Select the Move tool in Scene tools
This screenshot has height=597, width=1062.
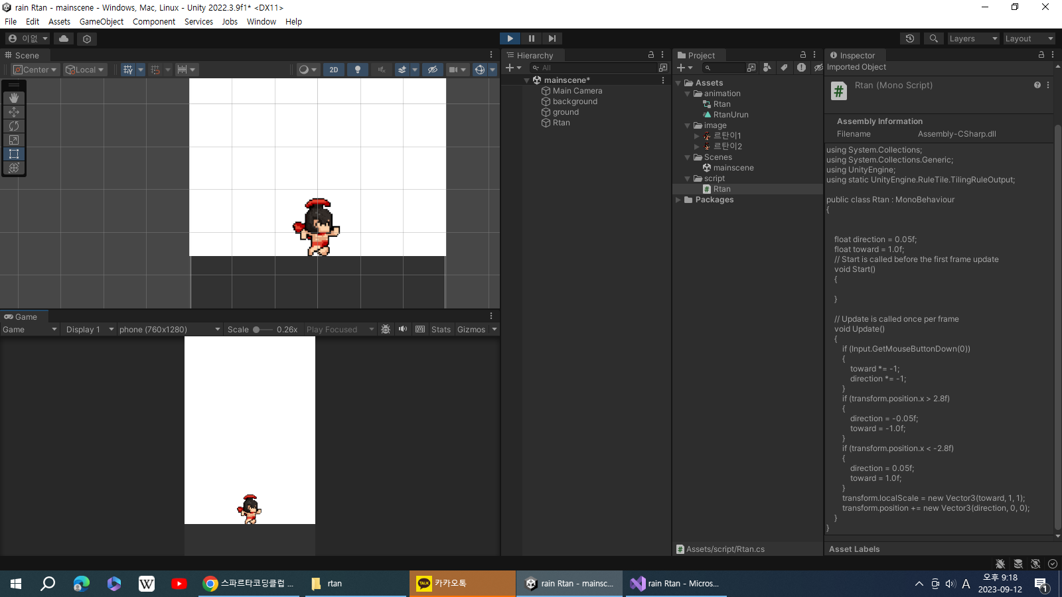tap(14, 112)
